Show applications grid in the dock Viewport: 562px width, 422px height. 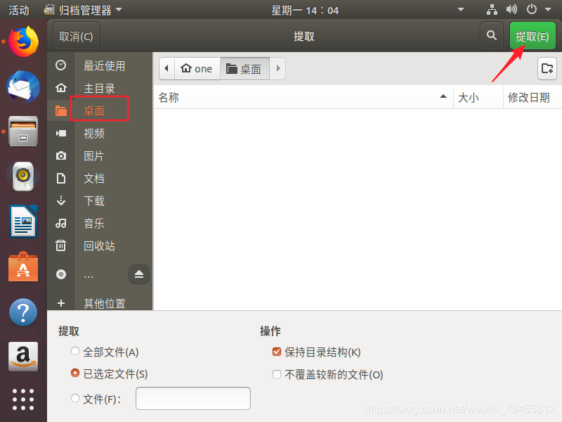pyautogui.click(x=23, y=399)
